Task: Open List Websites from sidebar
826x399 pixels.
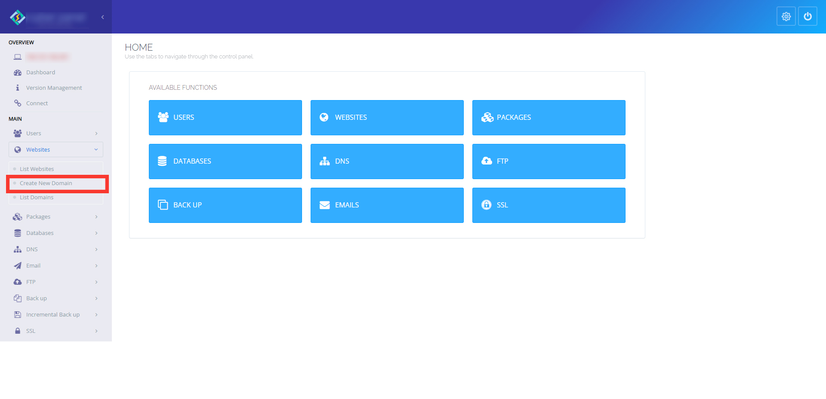Action: (x=37, y=169)
